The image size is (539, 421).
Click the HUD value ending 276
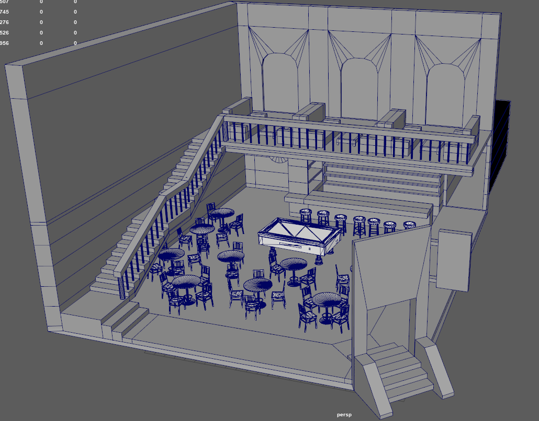[x=5, y=22]
